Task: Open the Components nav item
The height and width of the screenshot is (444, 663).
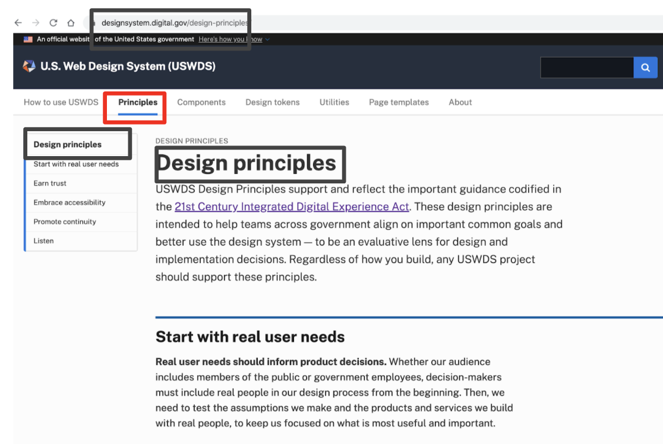Action: (x=201, y=102)
